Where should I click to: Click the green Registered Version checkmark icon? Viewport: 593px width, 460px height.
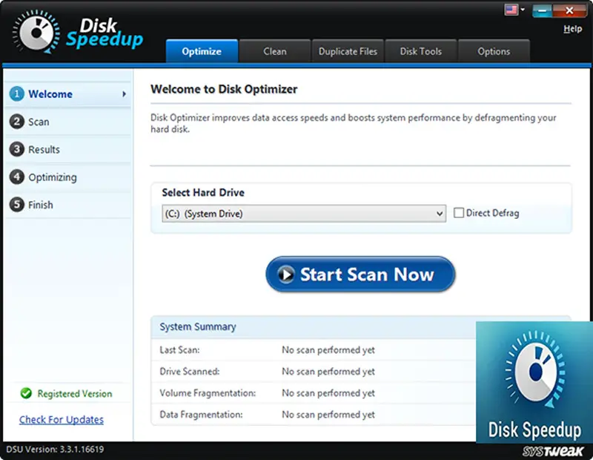26,393
